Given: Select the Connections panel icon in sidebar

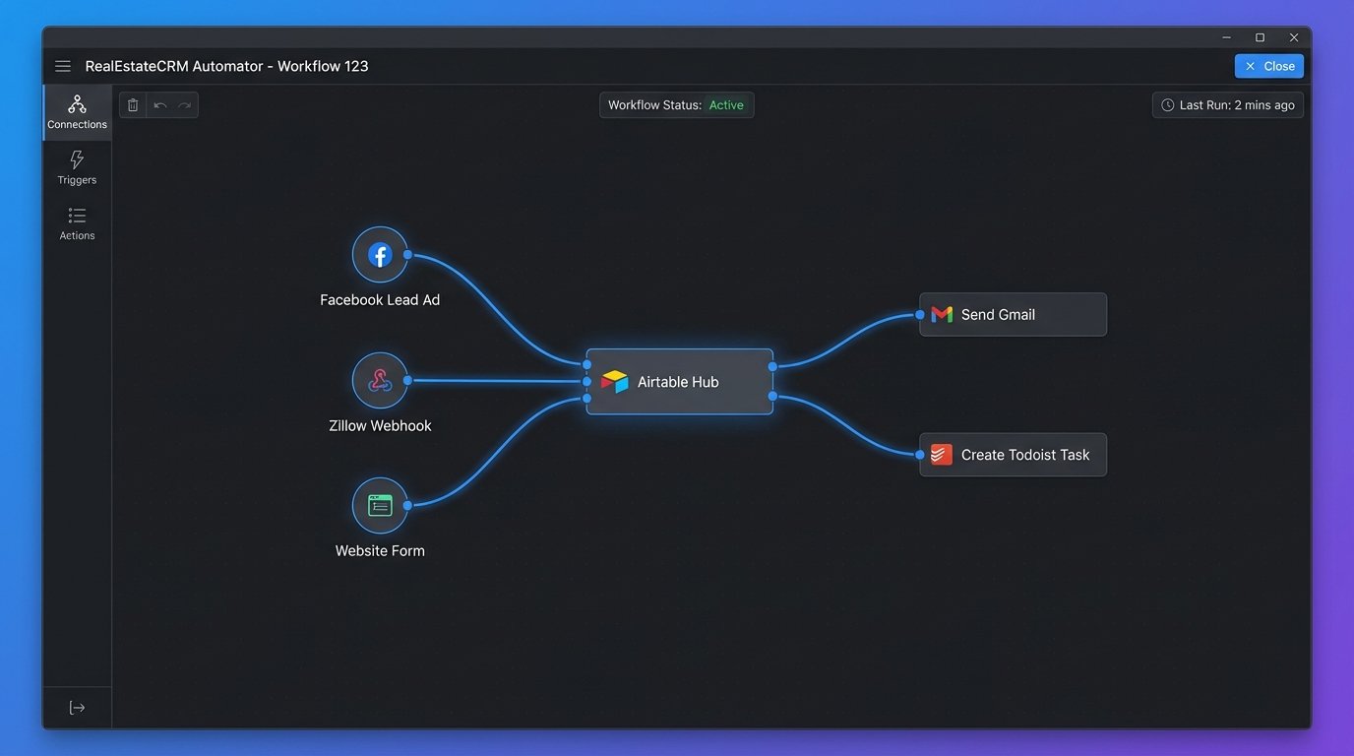Looking at the screenshot, I should [77, 103].
